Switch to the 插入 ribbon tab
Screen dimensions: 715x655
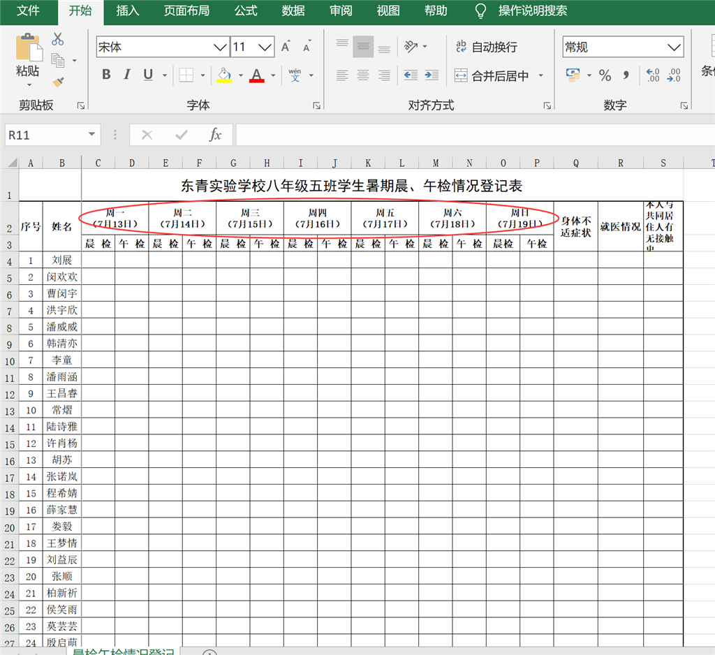point(128,10)
